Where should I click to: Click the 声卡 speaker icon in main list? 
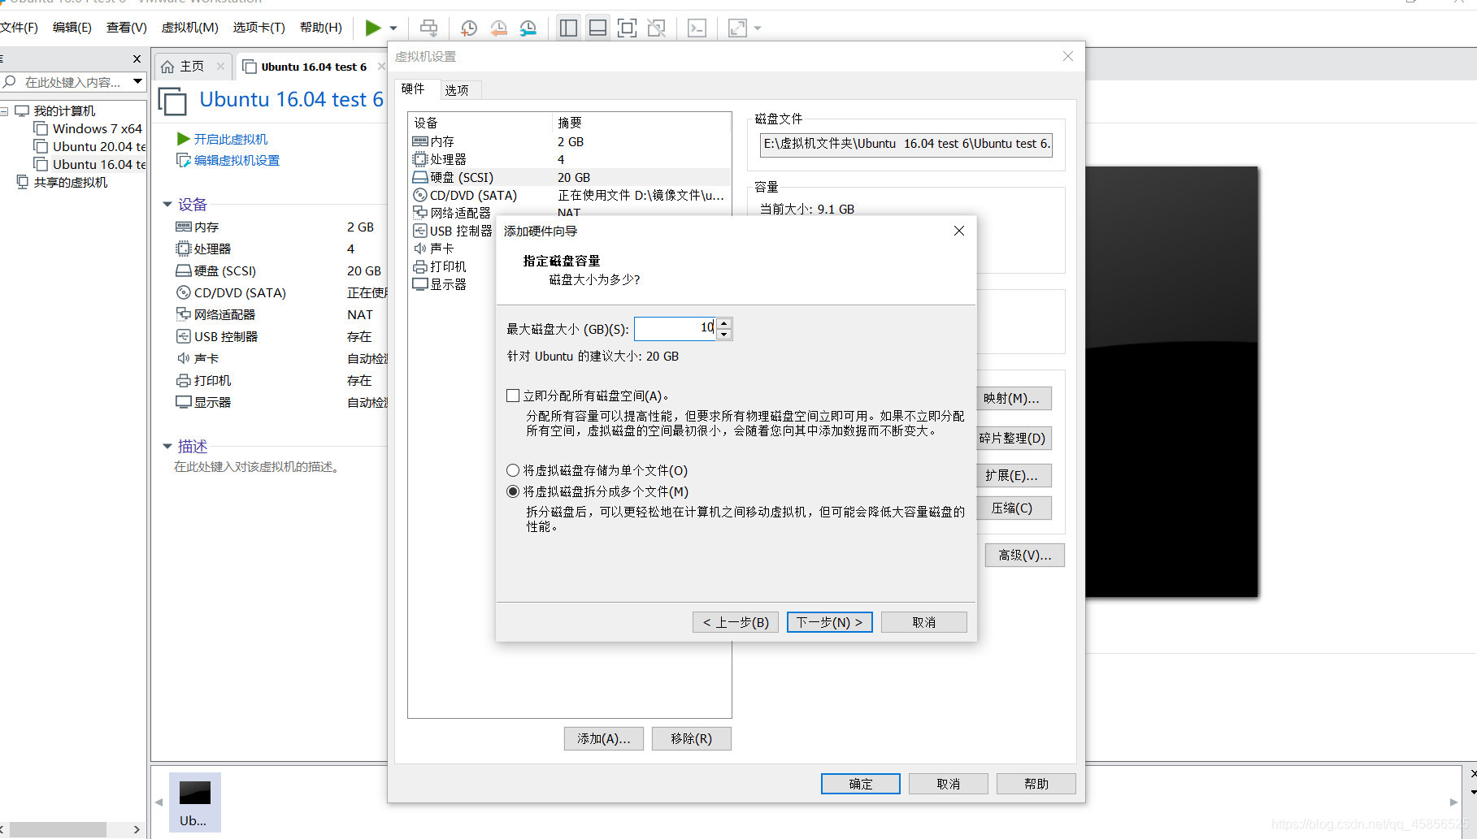[x=184, y=358]
